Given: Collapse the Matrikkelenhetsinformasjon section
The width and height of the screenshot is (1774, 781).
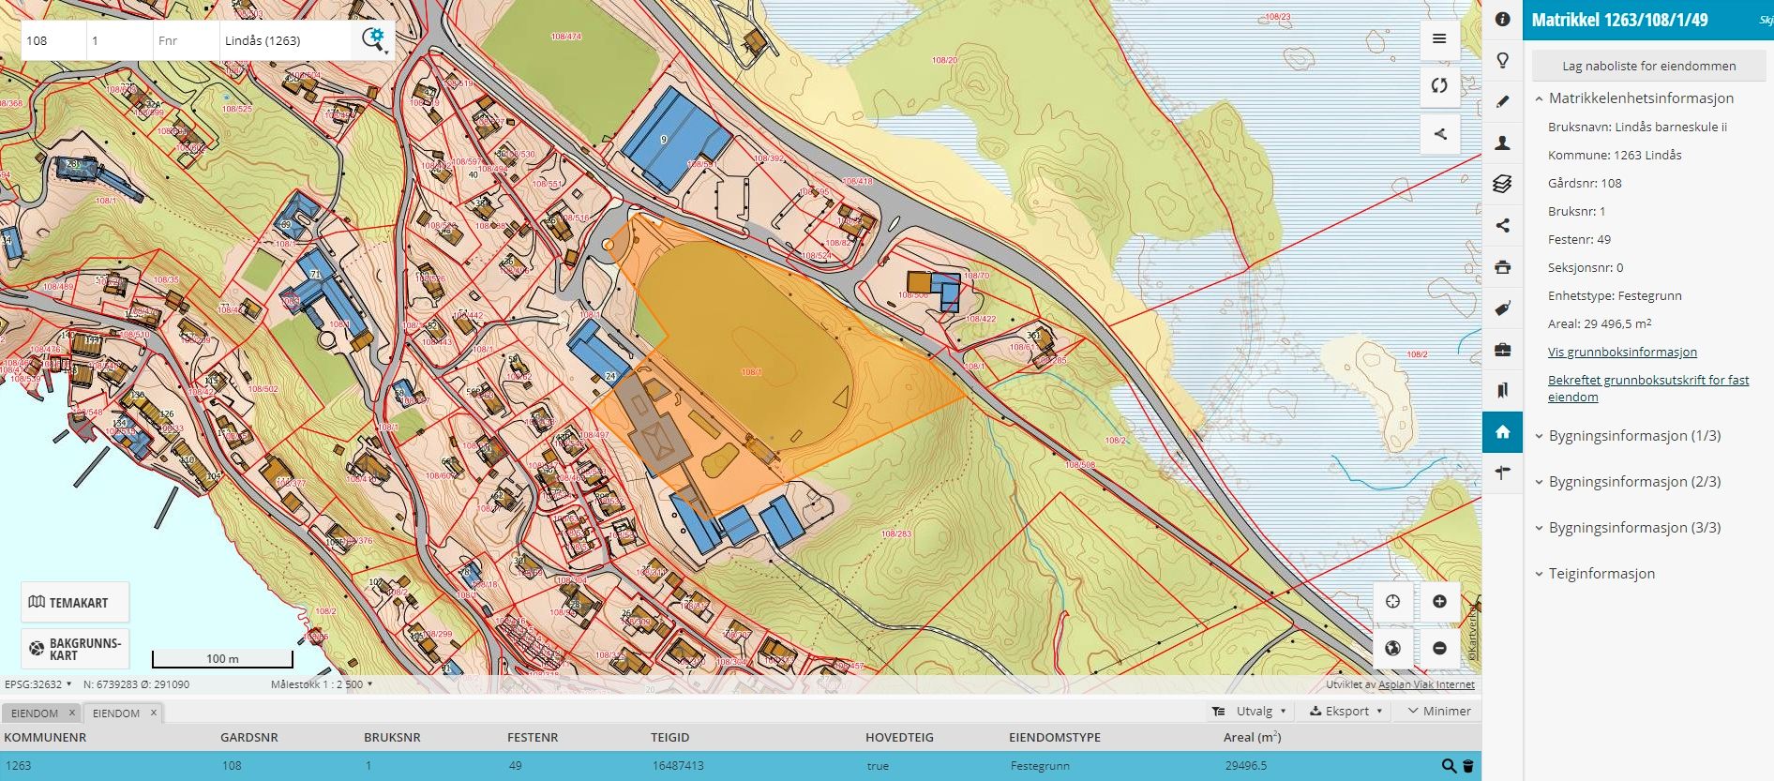Looking at the screenshot, I should click(x=1640, y=98).
